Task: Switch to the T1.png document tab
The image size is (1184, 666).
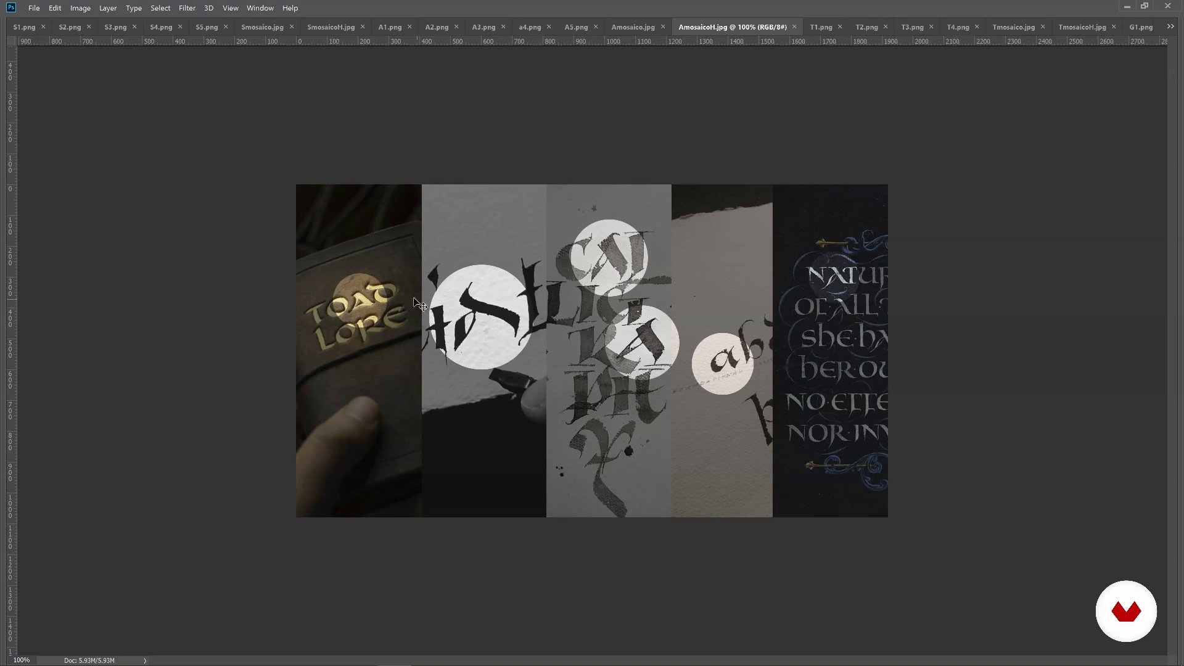Action: [821, 27]
